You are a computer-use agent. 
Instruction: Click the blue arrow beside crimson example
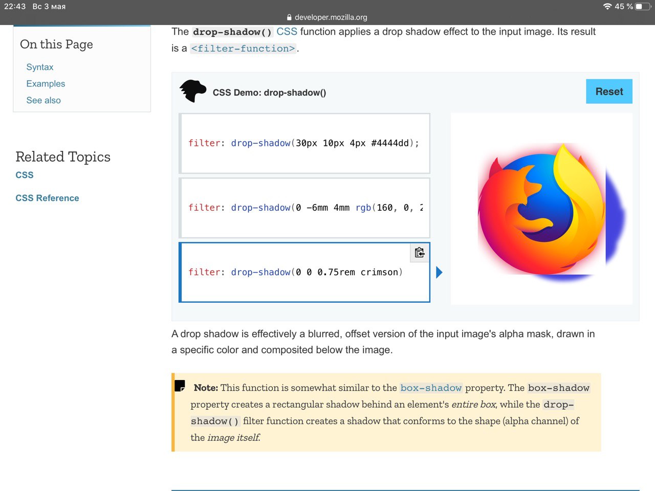(439, 272)
